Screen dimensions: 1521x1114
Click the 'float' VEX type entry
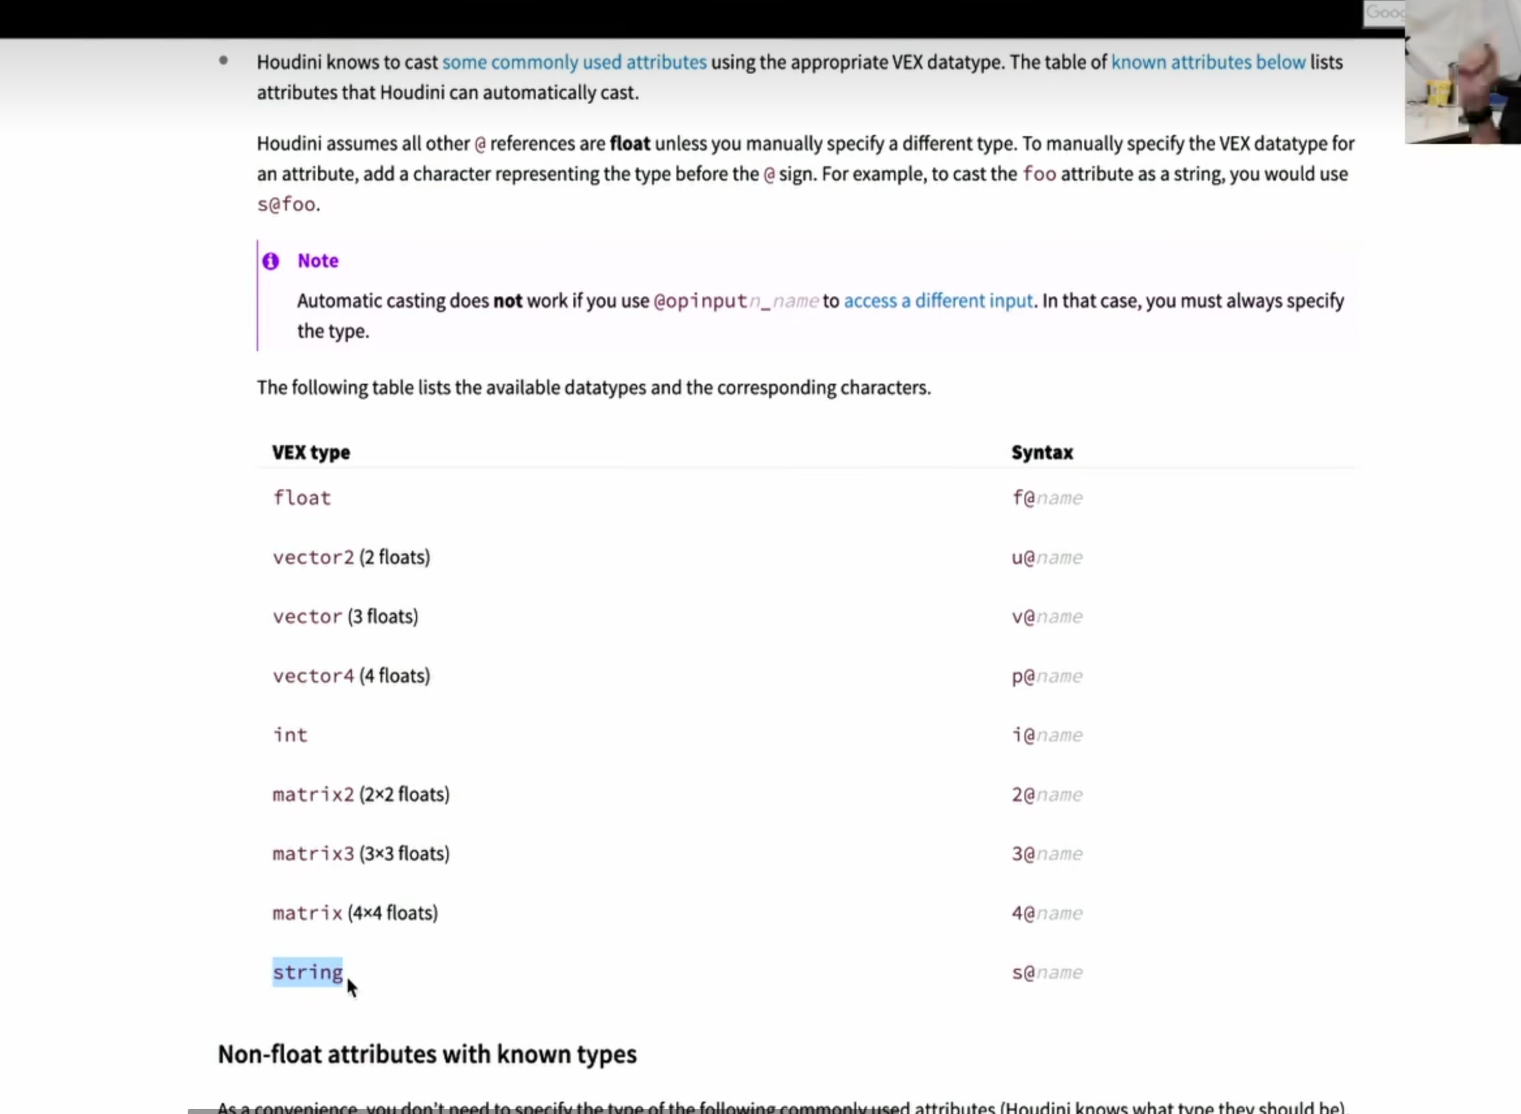coord(302,498)
